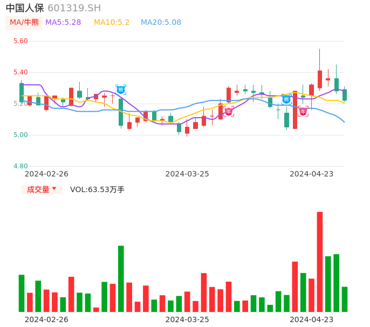Open the 成交量 indicator dropdown

[x=42, y=189]
